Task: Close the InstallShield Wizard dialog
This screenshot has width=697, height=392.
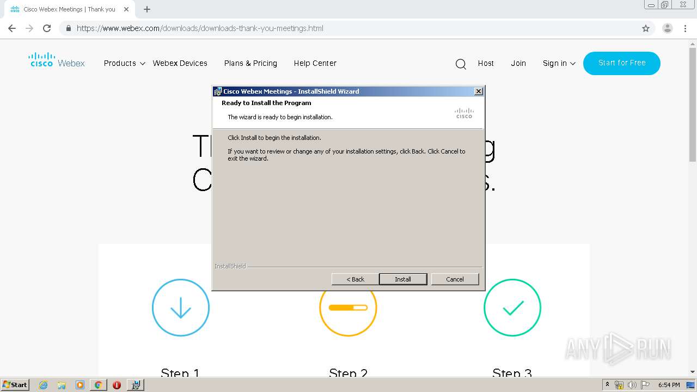Action: (479, 91)
